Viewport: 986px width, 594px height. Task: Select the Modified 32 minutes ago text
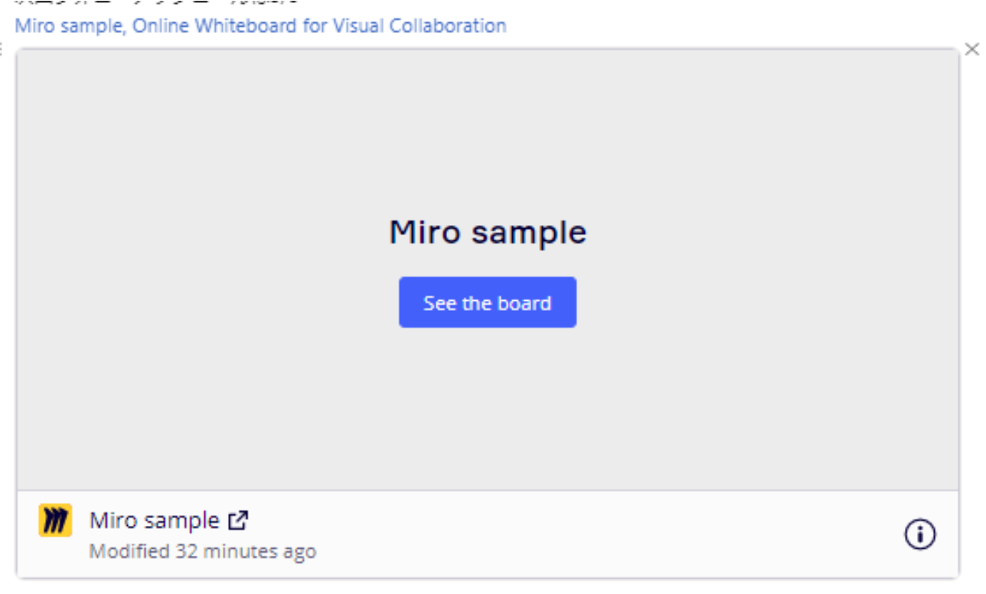(x=202, y=551)
